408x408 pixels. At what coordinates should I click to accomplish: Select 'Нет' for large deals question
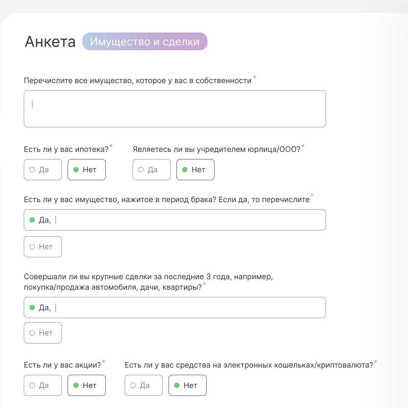tap(43, 333)
